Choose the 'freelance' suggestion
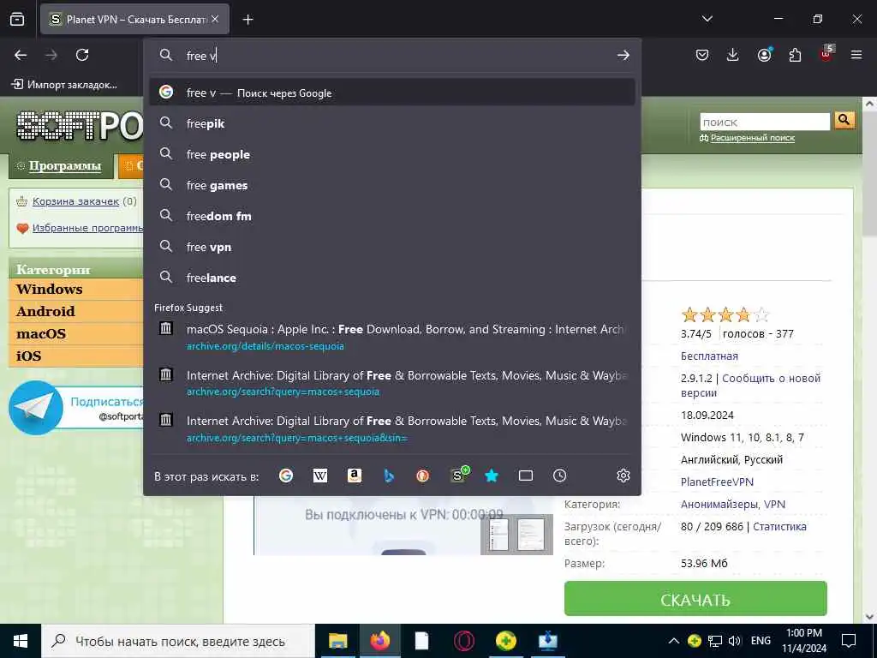 click(392, 278)
